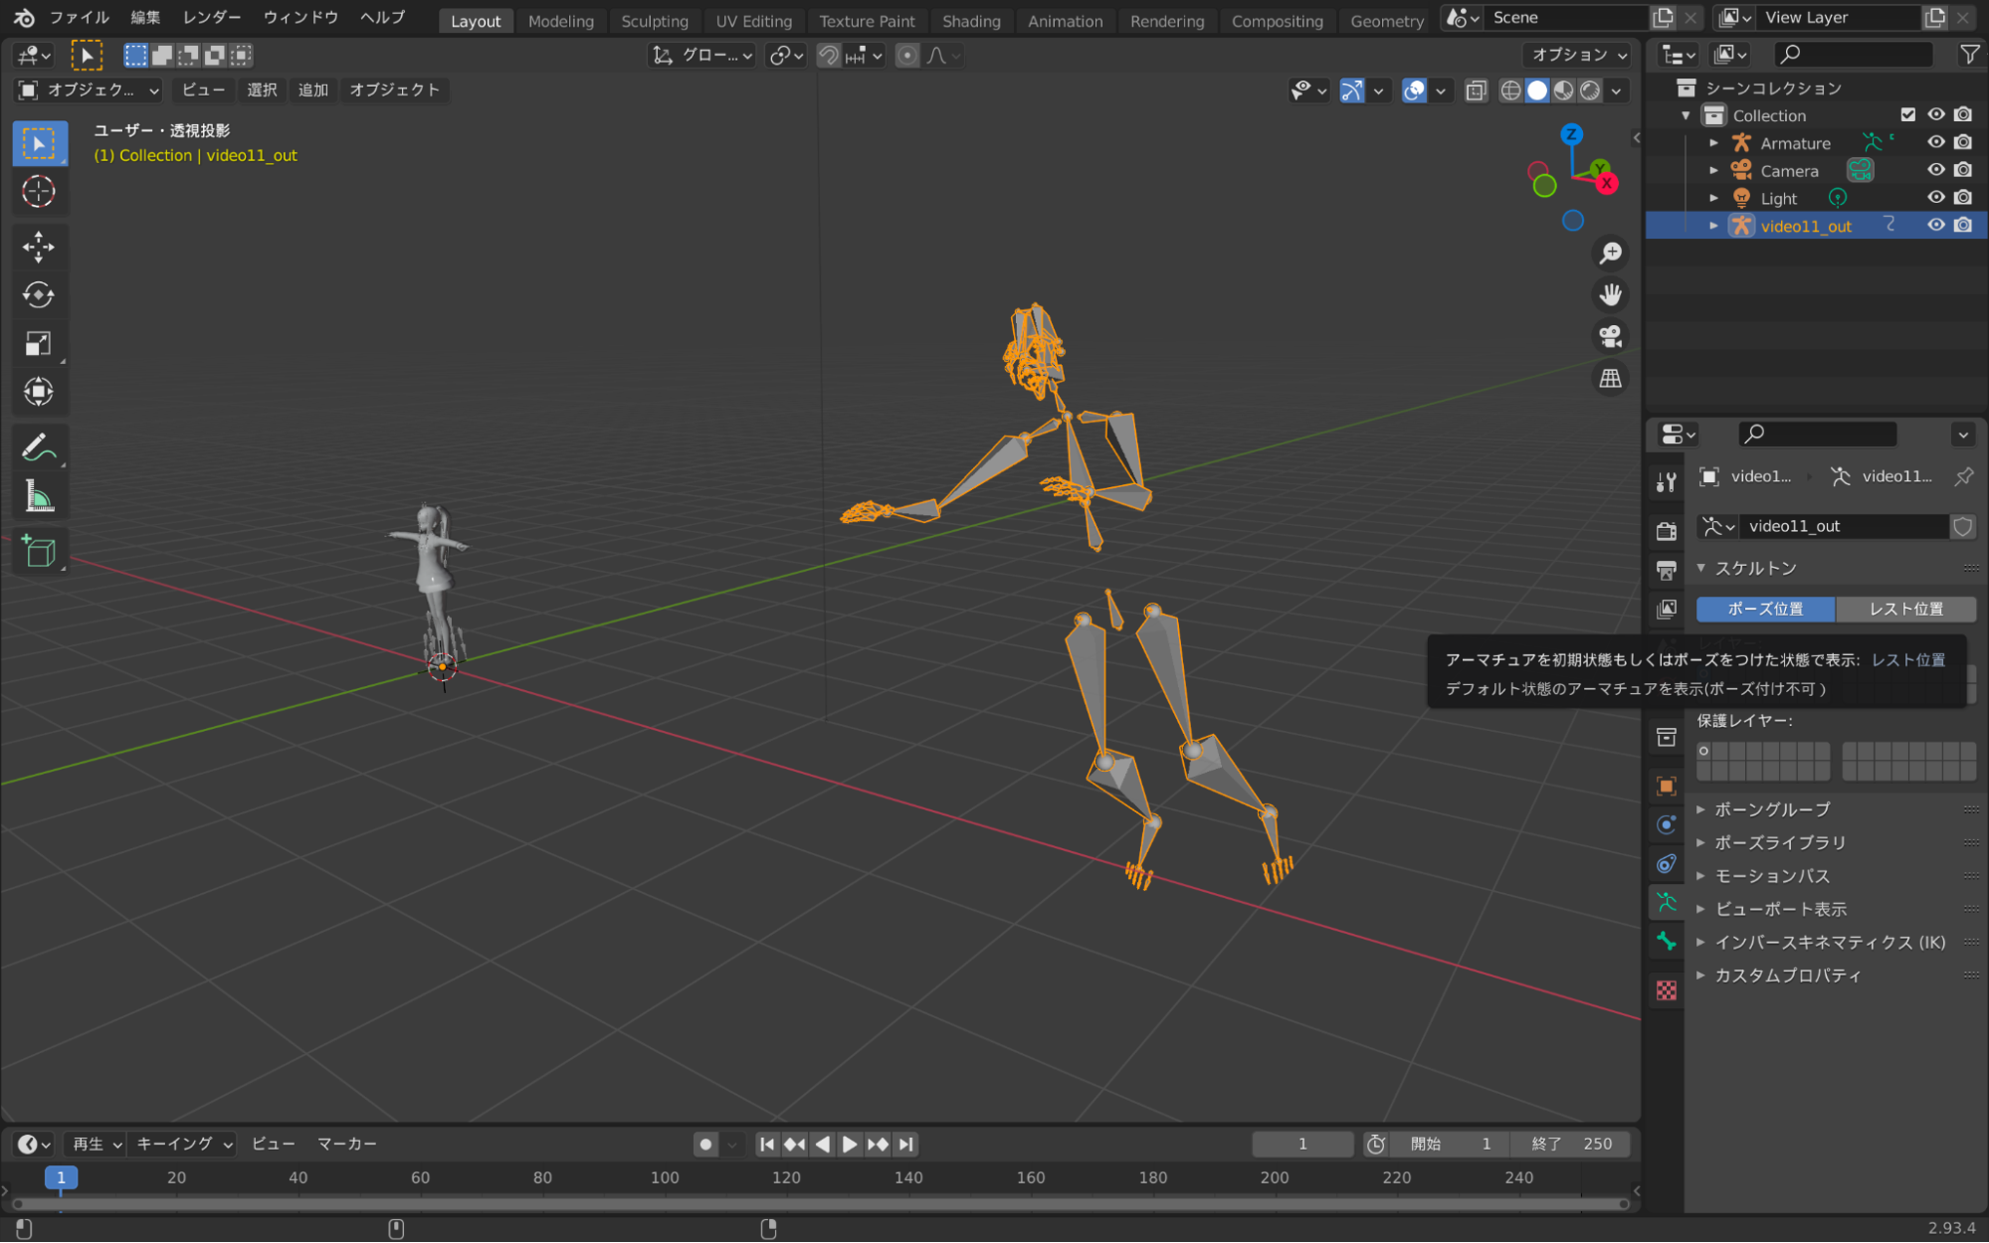
Task: Open the View Layer properties tab
Action: pyautogui.click(x=1667, y=609)
